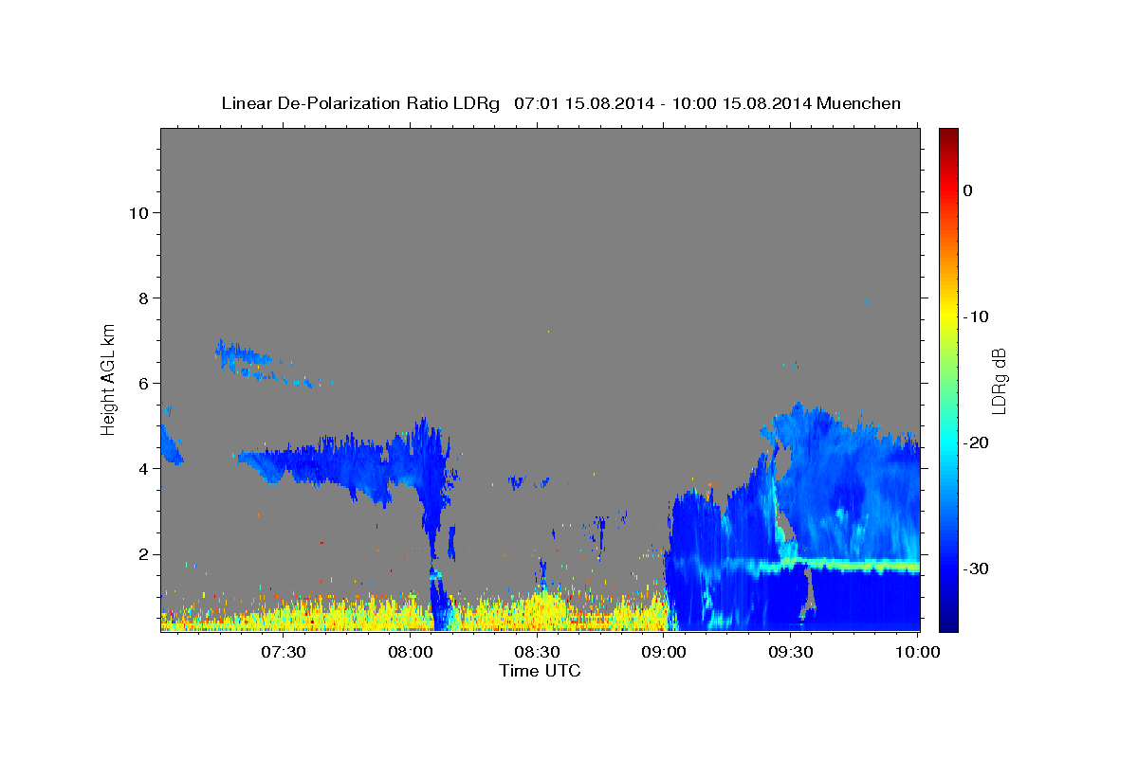Screen dimensions: 1138x758
Task: Click the 09:00 time tick label
Action: [x=664, y=652]
